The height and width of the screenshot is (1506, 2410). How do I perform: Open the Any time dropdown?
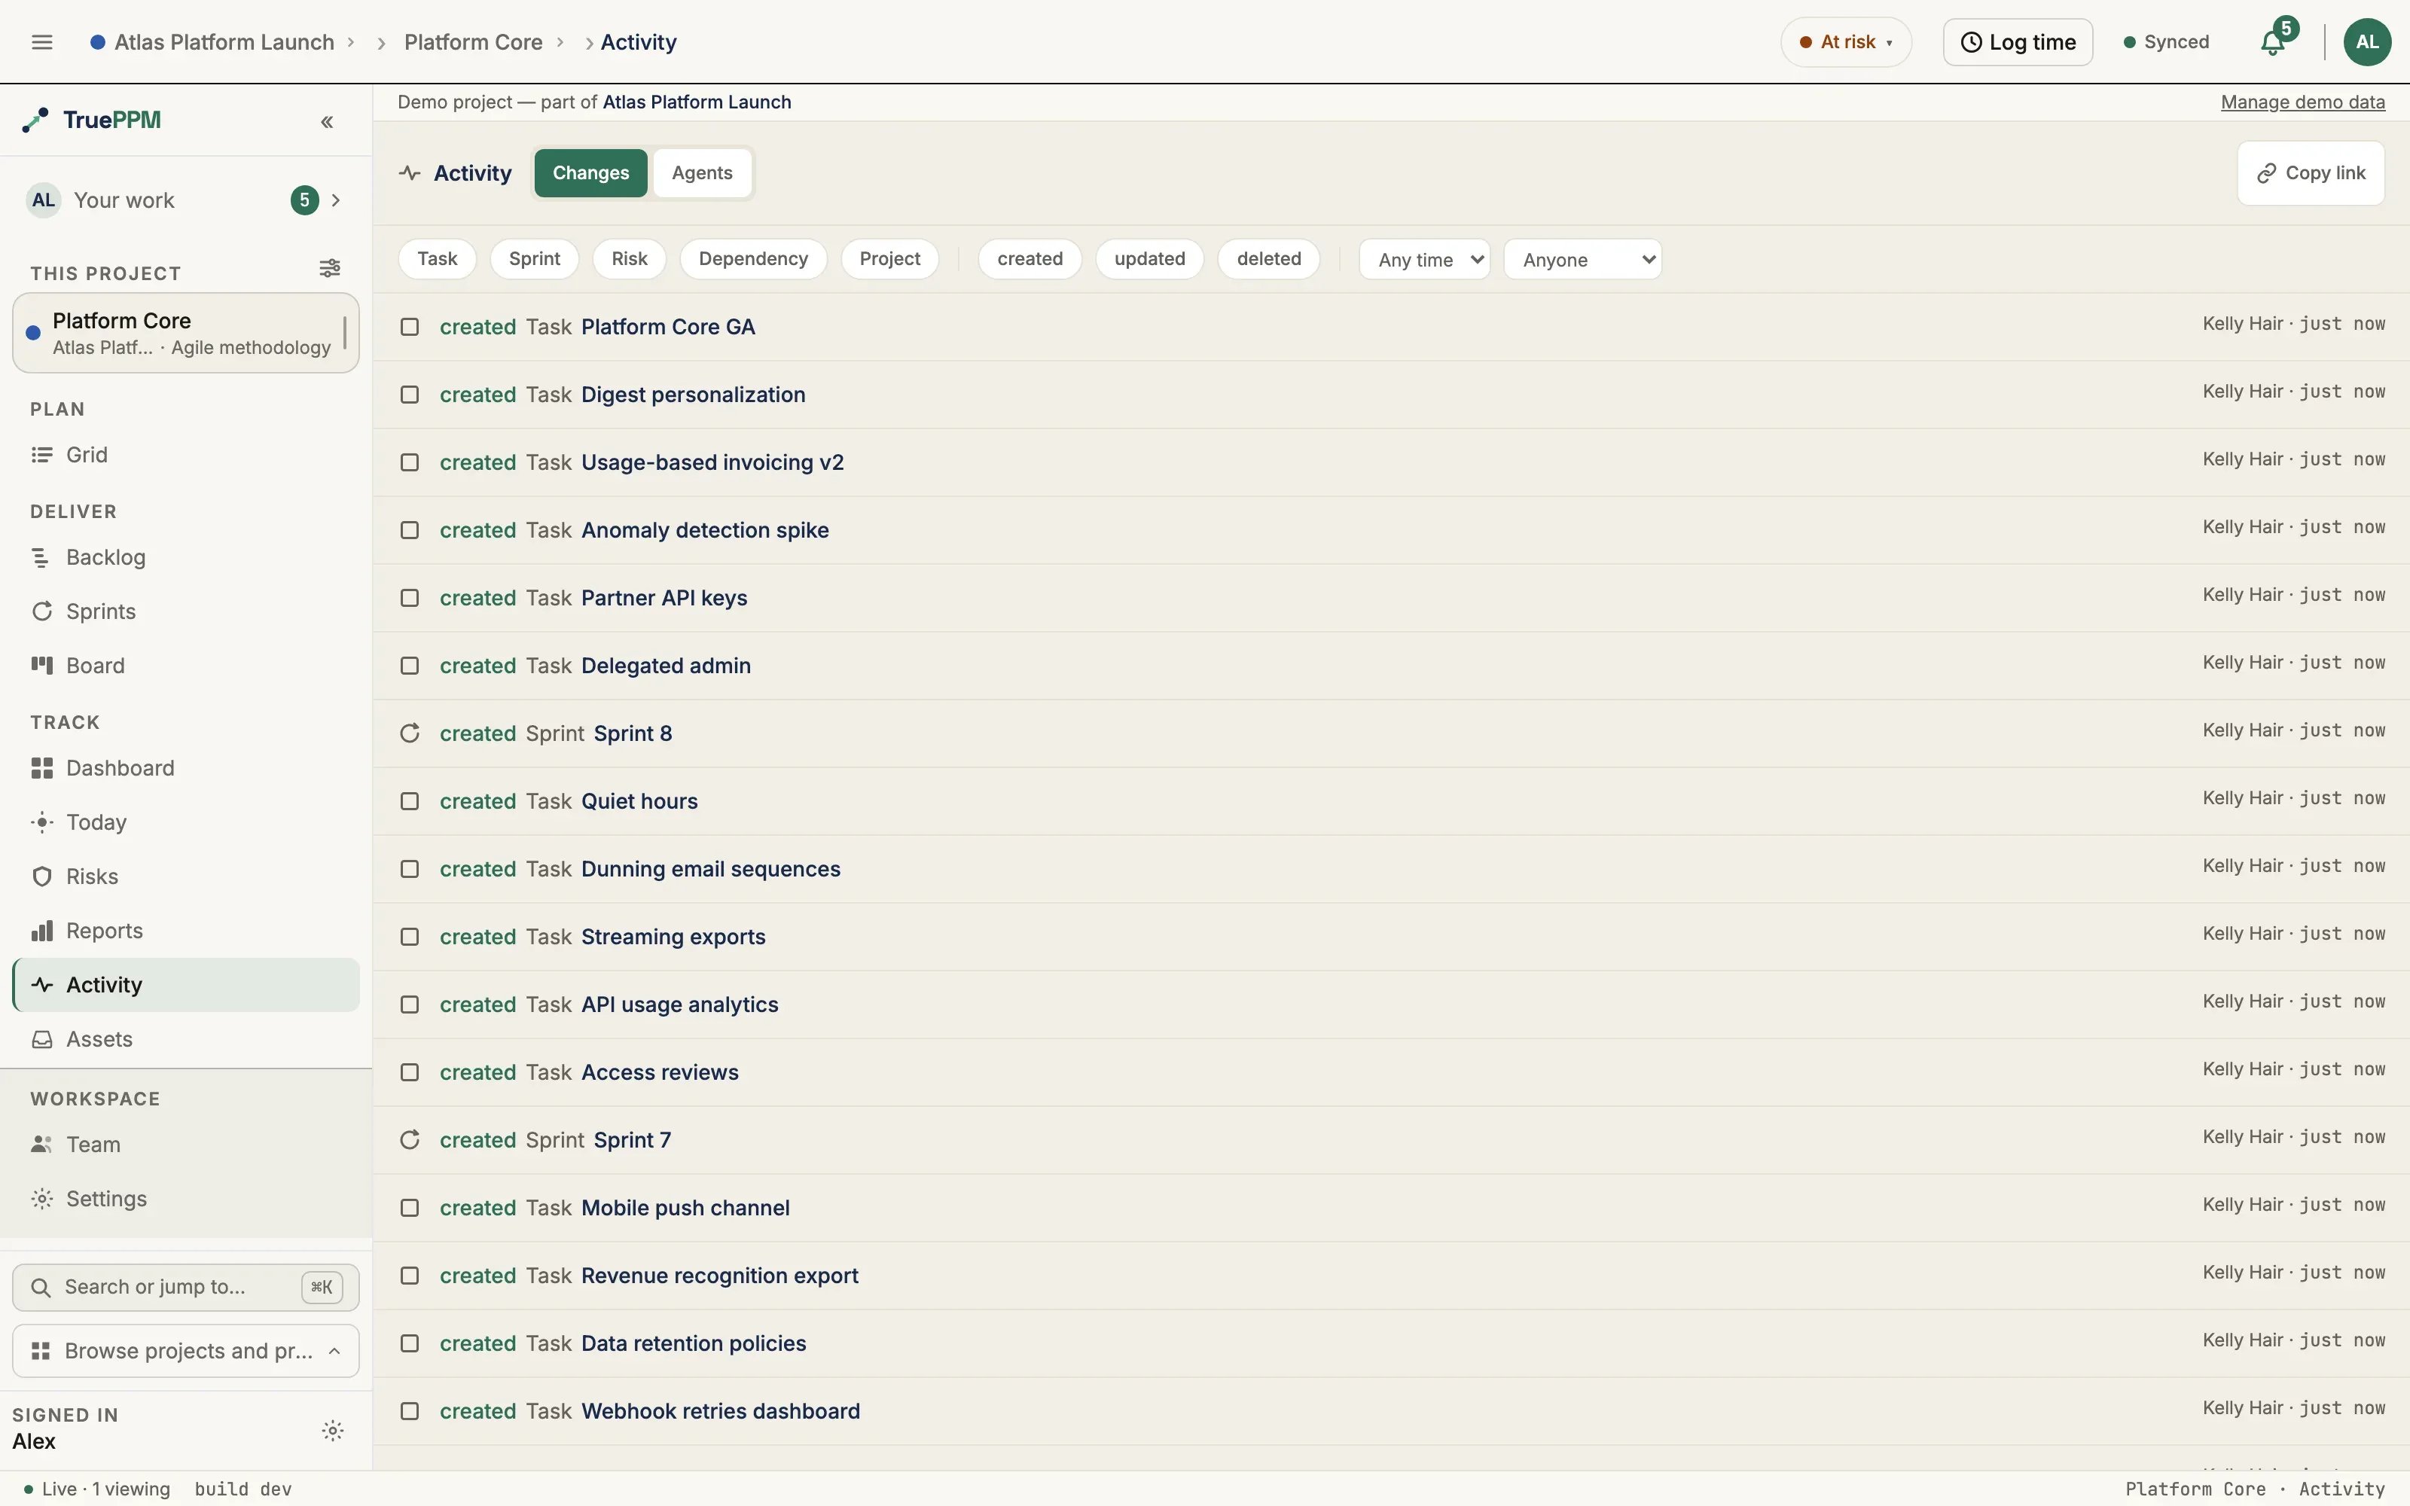(1424, 260)
